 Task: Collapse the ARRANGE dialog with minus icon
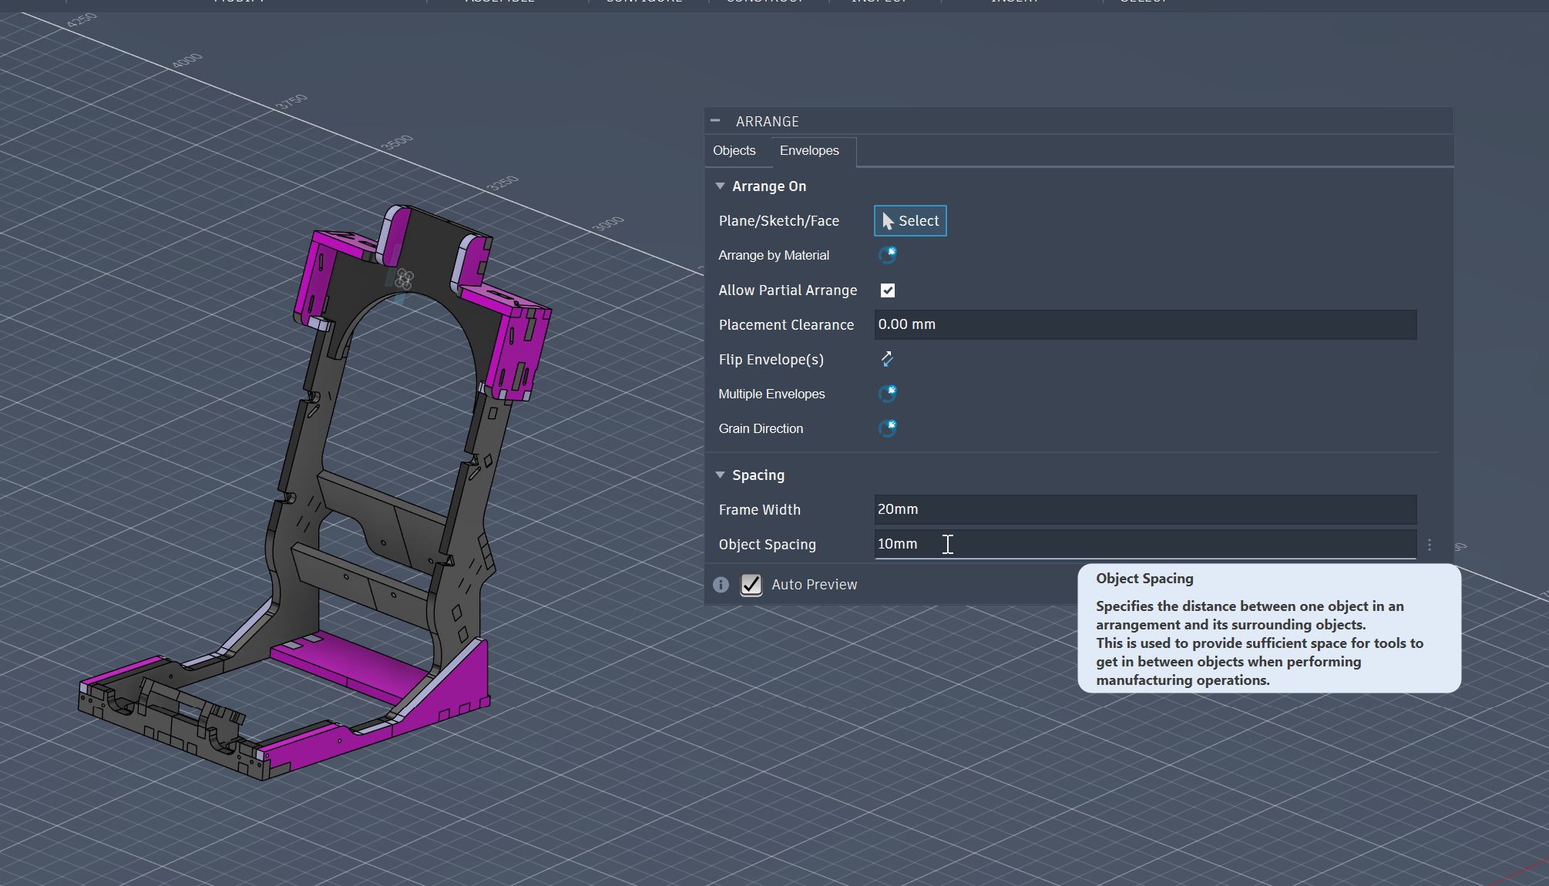715,121
